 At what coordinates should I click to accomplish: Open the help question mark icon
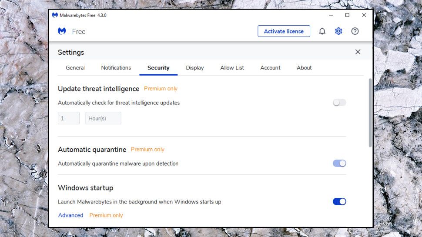355,31
